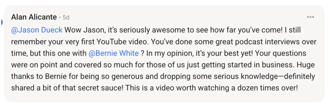The image size is (331, 109).
Task: Click empty space below comment text in card
Action: [165, 97]
